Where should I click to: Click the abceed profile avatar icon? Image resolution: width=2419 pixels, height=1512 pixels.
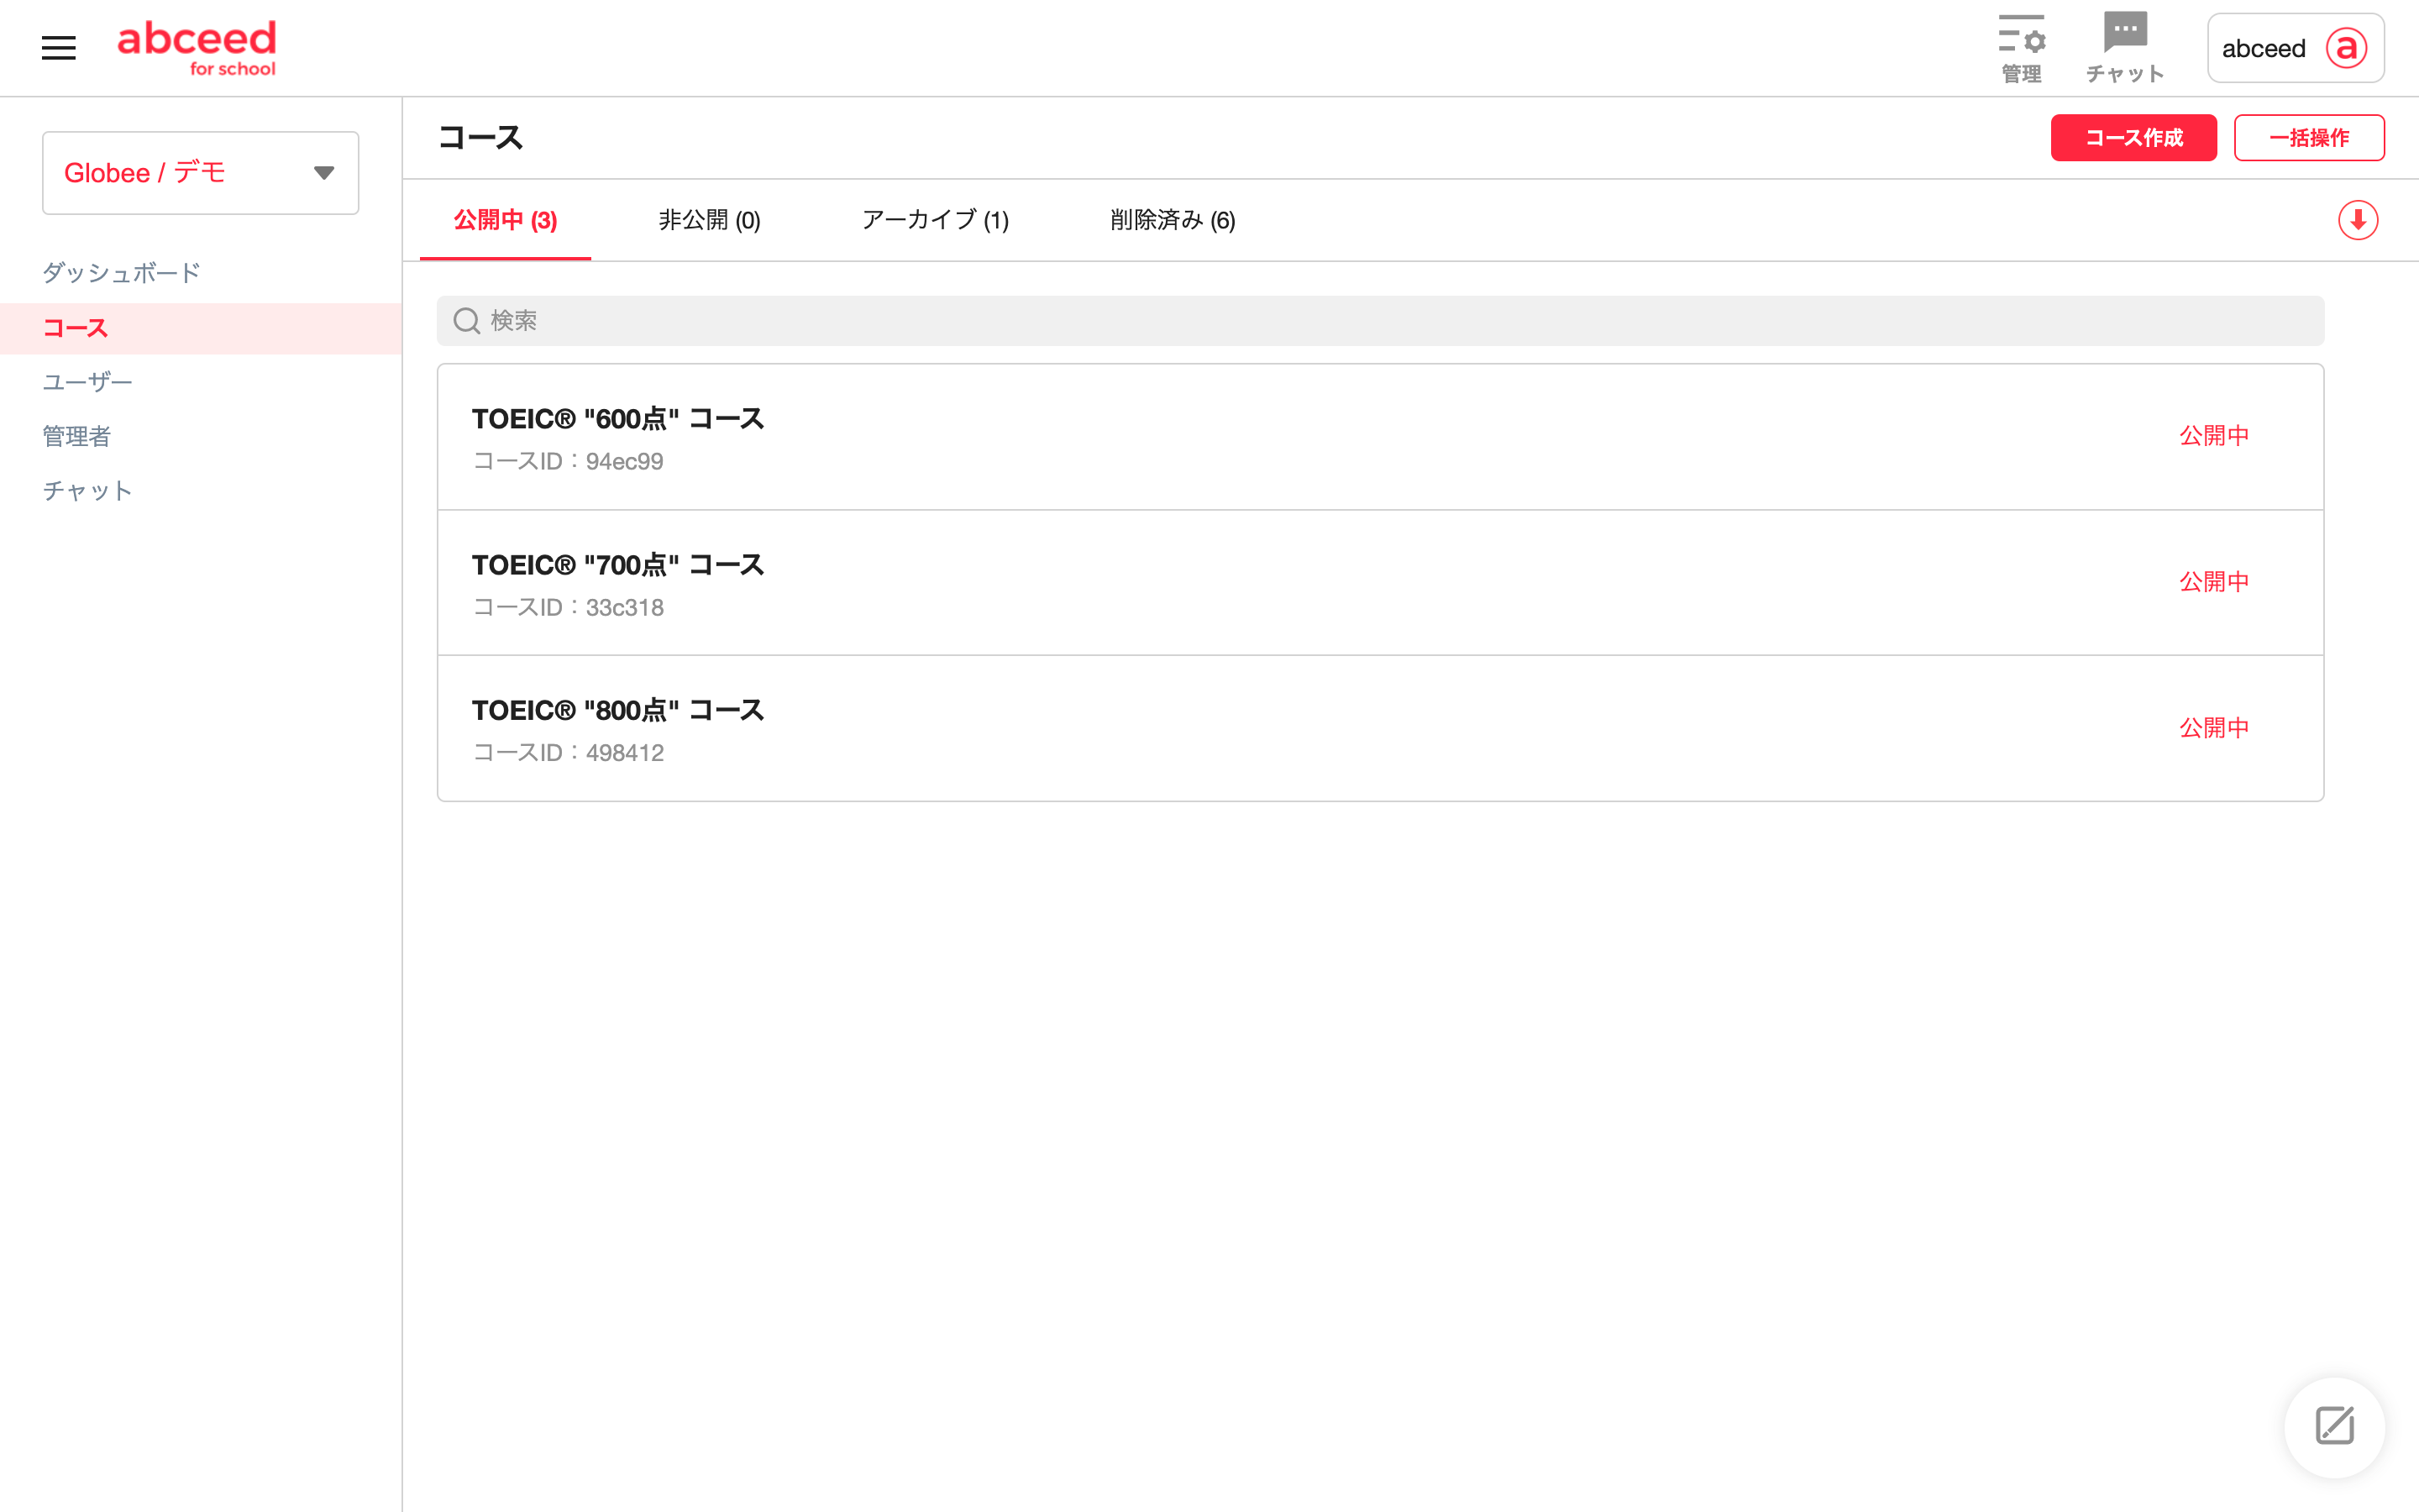coord(2346,48)
